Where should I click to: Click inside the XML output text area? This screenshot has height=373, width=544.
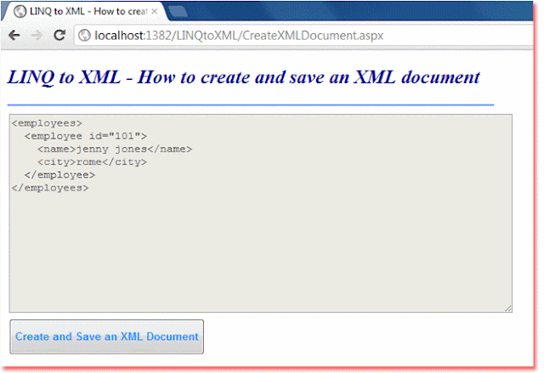coord(261,213)
